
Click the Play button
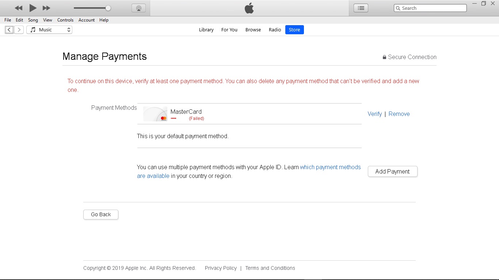coord(33,8)
